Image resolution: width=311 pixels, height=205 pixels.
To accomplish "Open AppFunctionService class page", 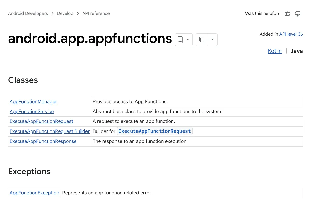I will click(x=32, y=112).
